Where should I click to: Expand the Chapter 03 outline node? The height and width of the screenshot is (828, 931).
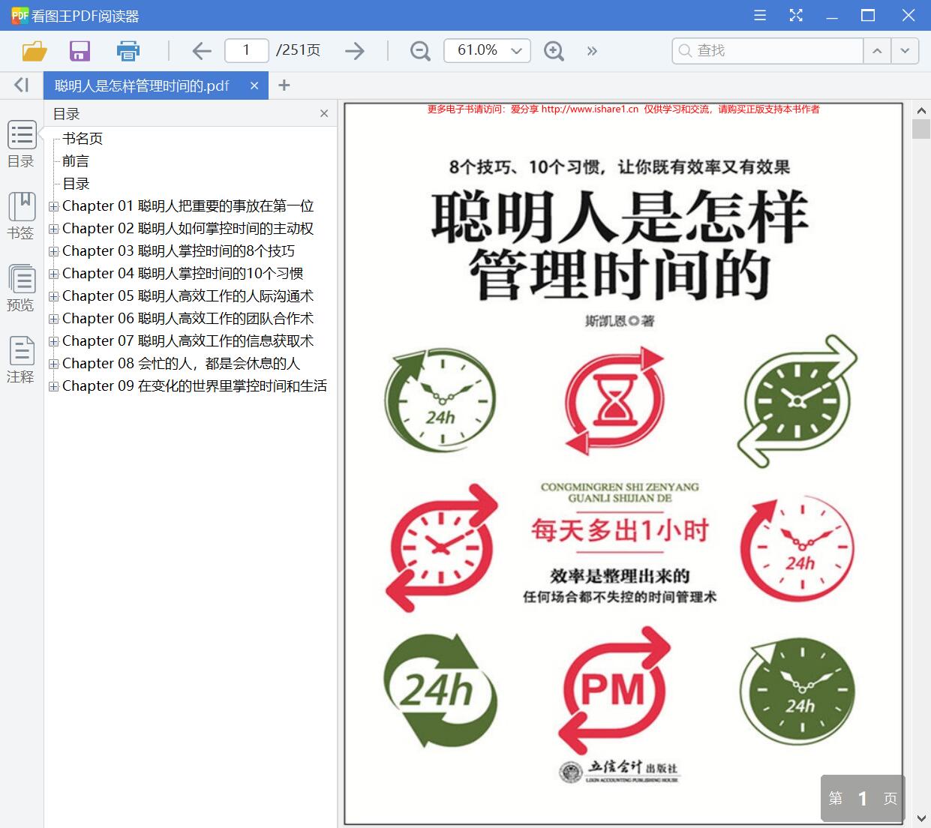53,251
